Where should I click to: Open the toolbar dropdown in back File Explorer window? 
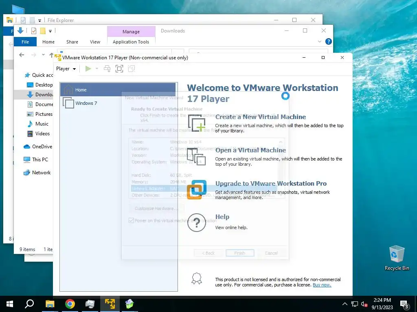click(x=40, y=20)
